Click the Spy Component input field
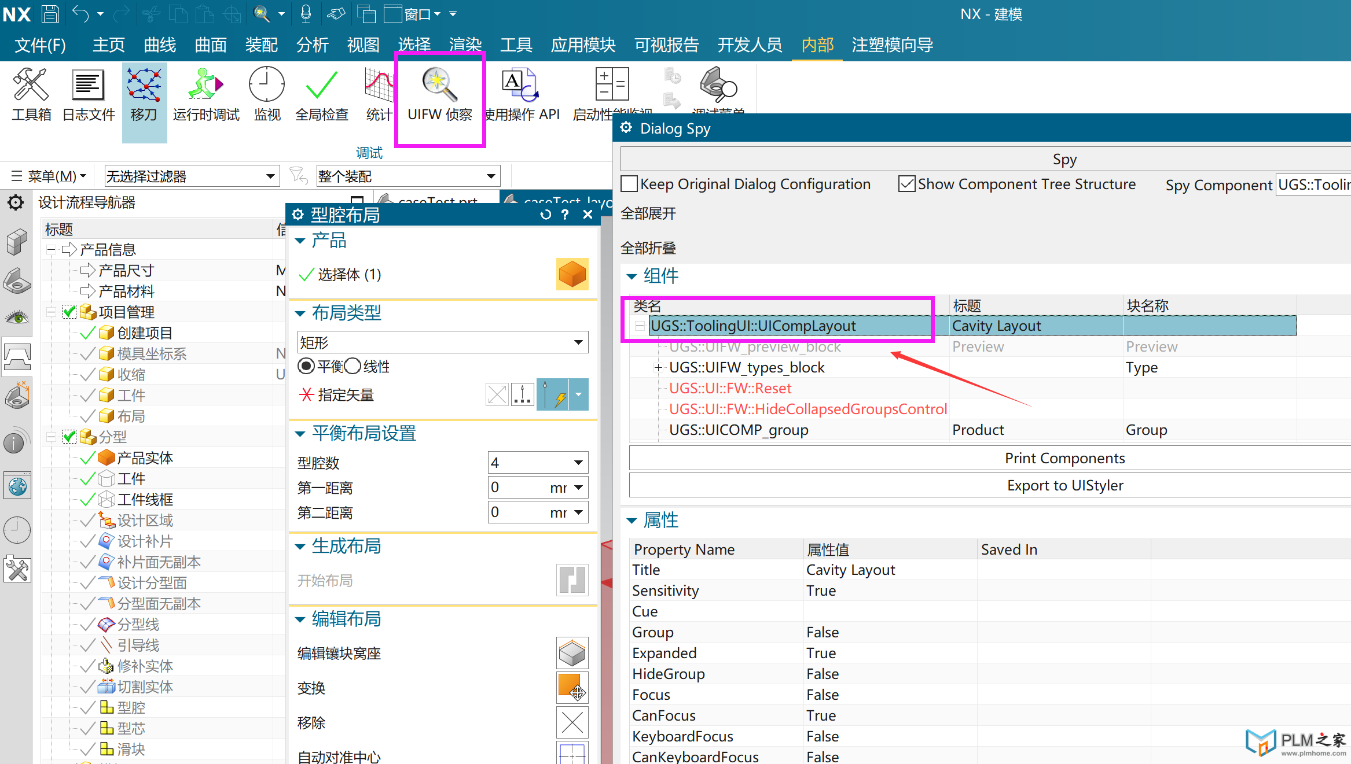This screenshot has width=1351, height=764. (x=1313, y=184)
